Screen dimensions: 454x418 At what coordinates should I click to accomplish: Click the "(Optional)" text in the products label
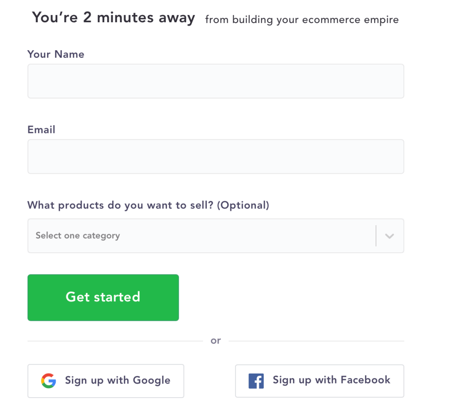click(x=244, y=205)
